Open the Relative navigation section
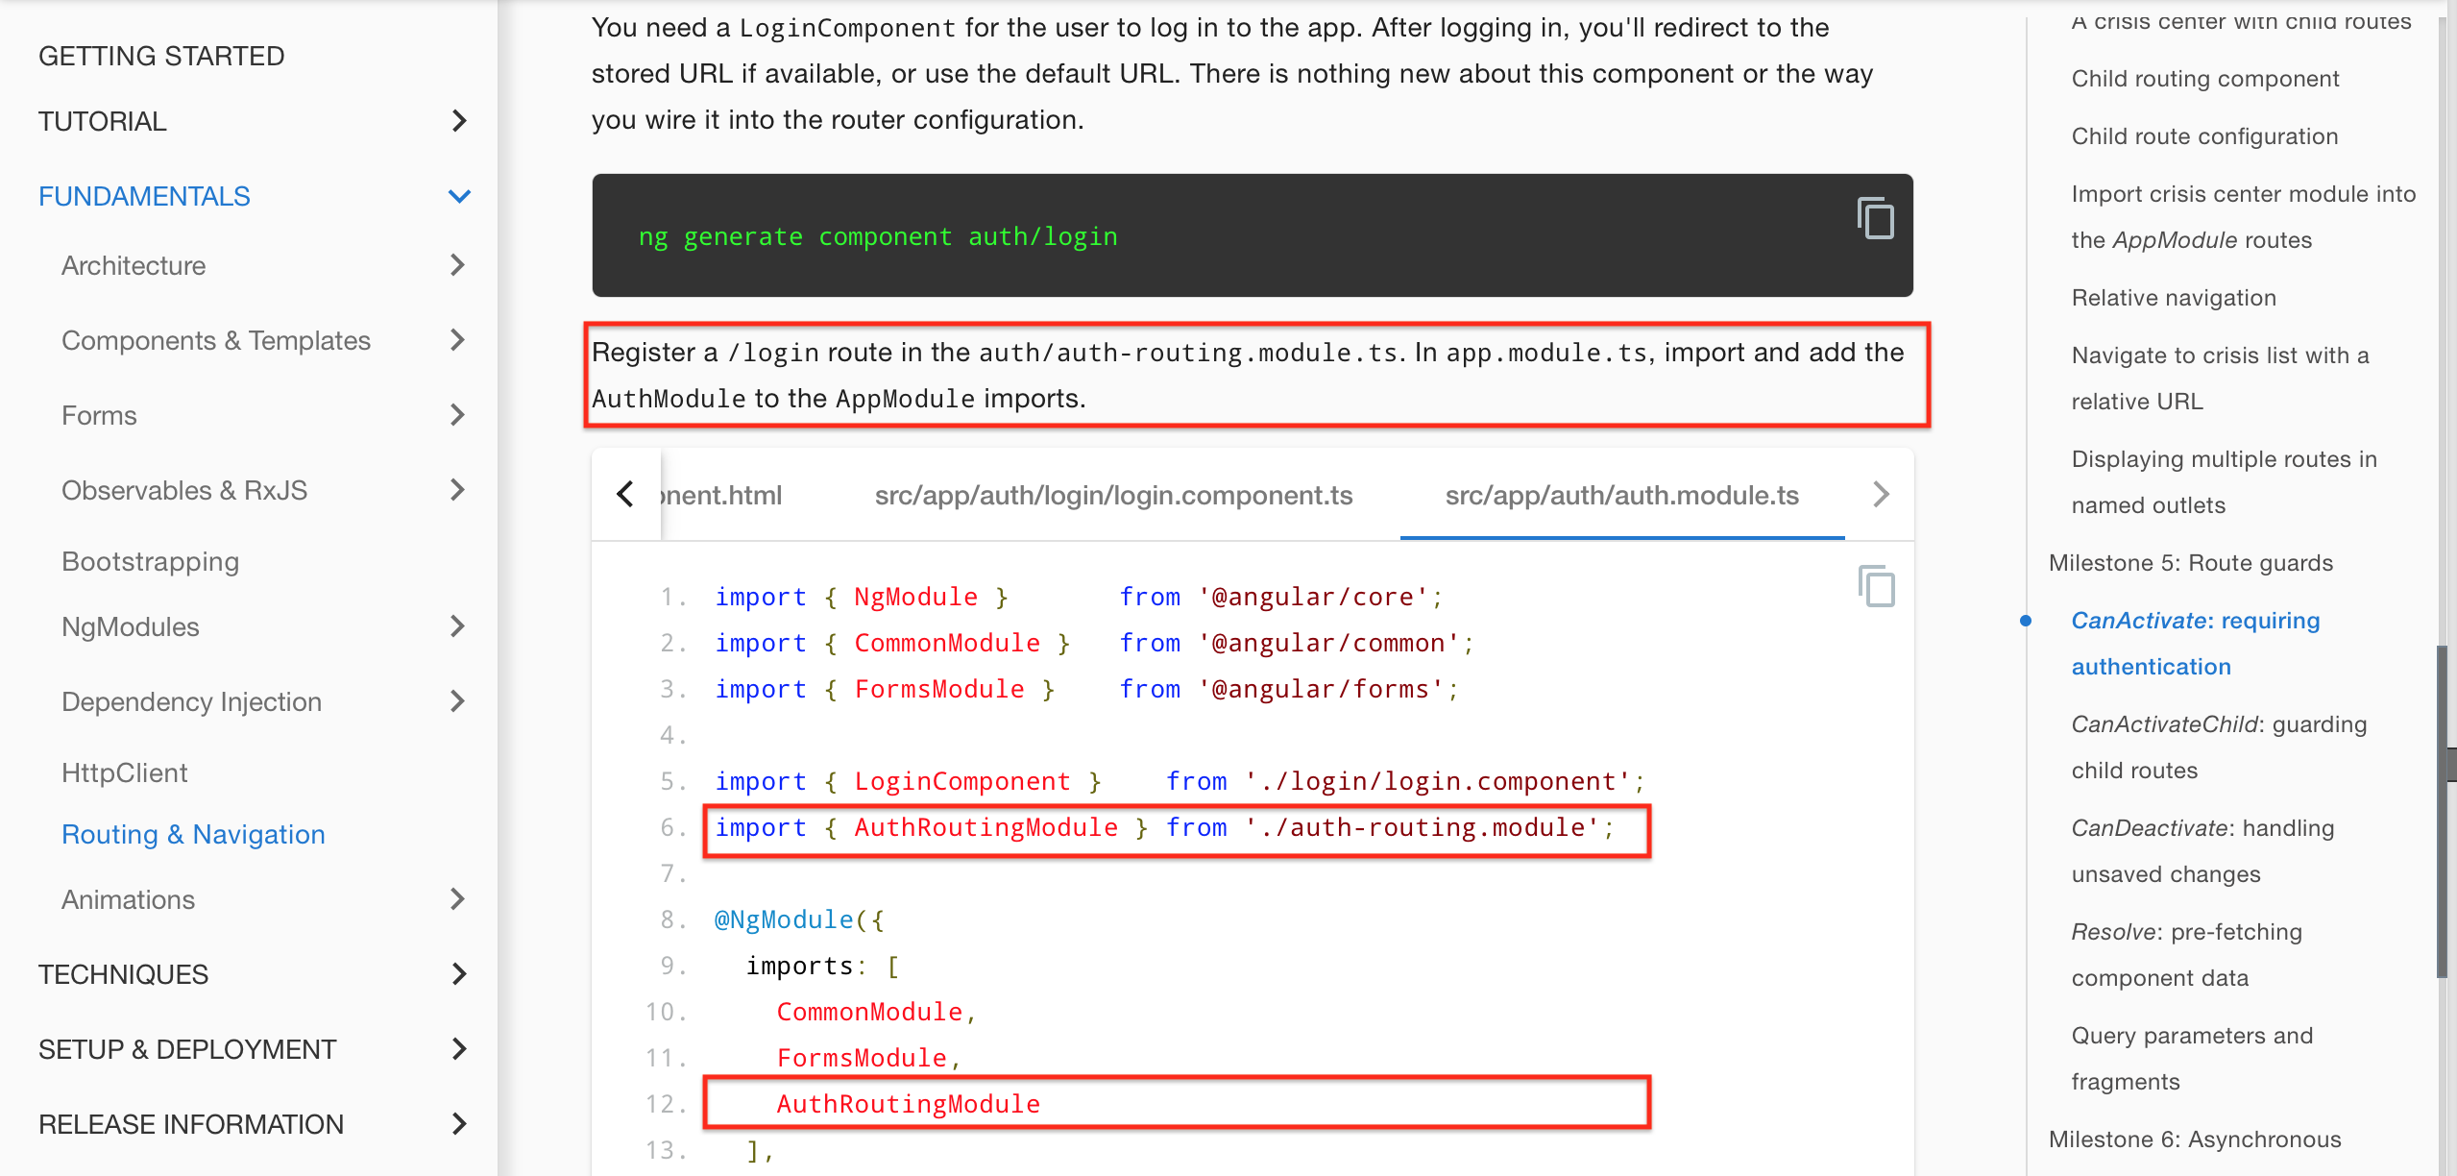The image size is (2457, 1176). (x=2174, y=297)
